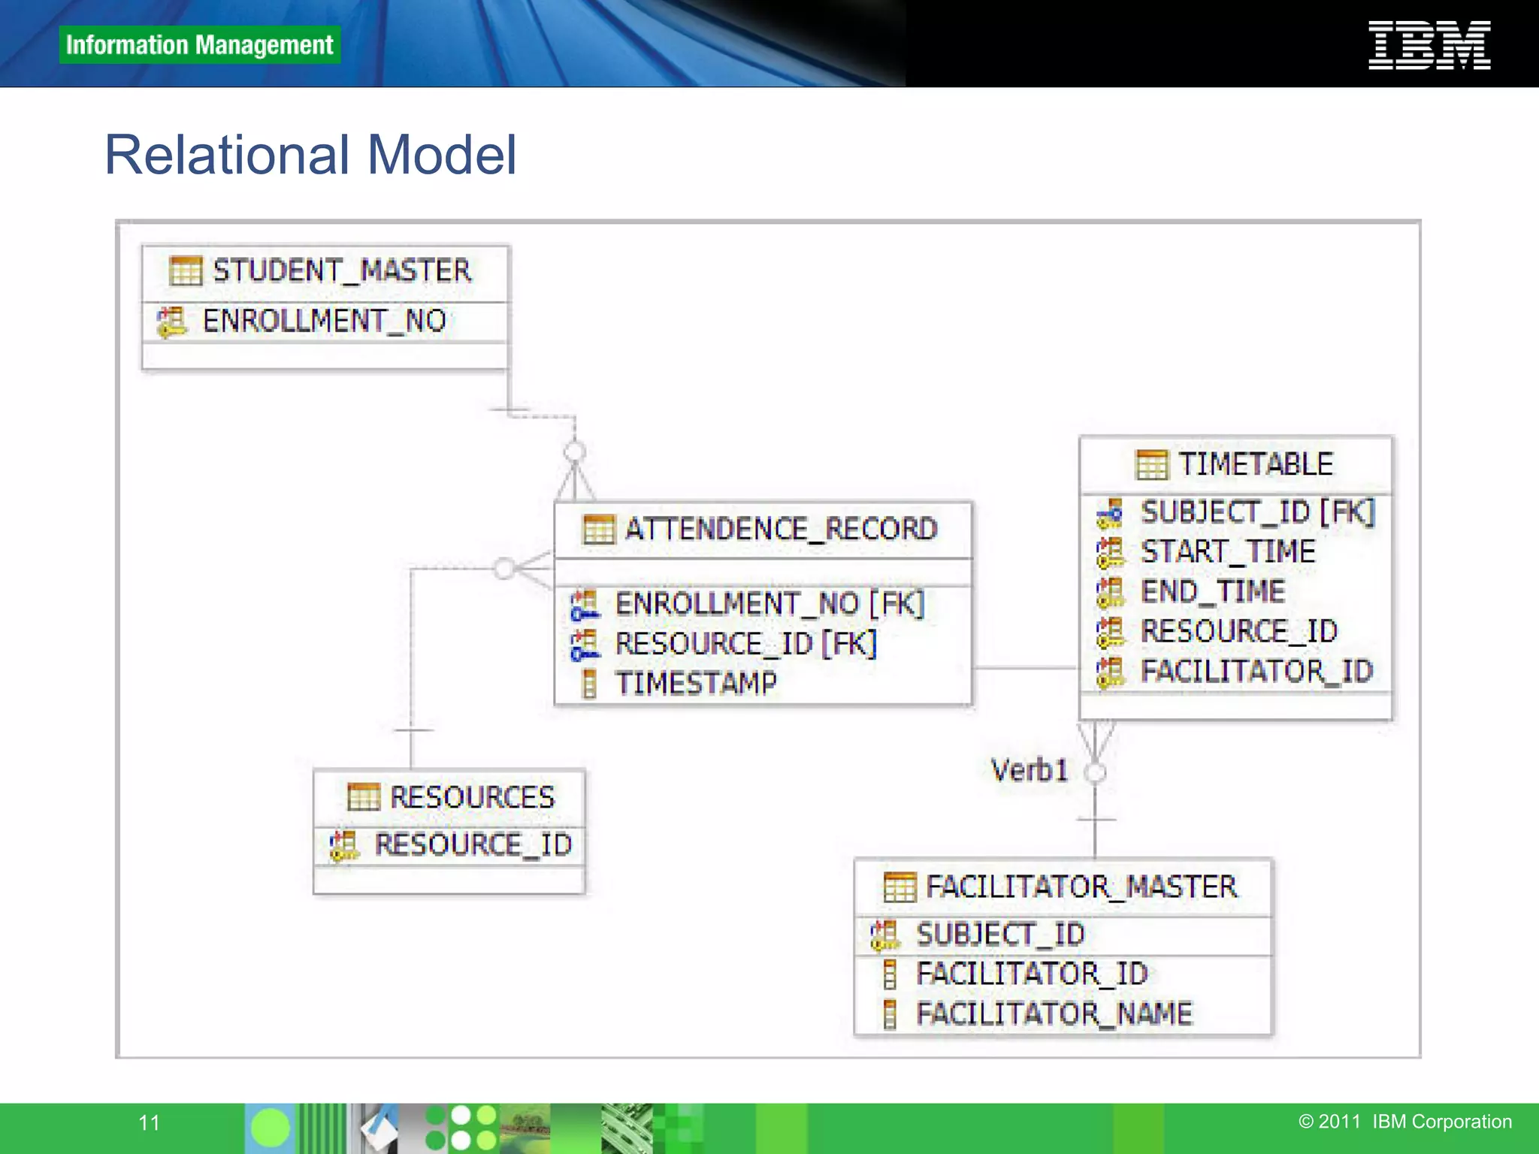Image resolution: width=1539 pixels, height=1154 pixels.
Task: Click the slide number 11
Action: (x=149, y=1122)
